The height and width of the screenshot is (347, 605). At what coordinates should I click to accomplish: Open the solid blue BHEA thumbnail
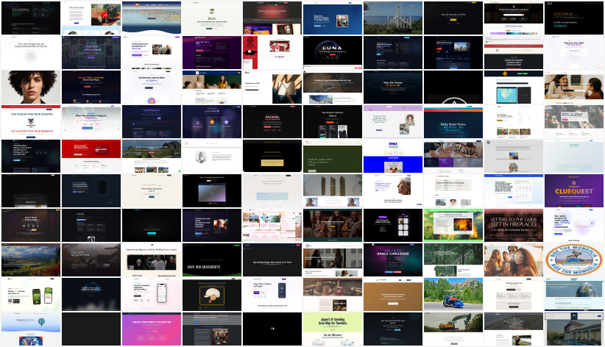point(393,156)
